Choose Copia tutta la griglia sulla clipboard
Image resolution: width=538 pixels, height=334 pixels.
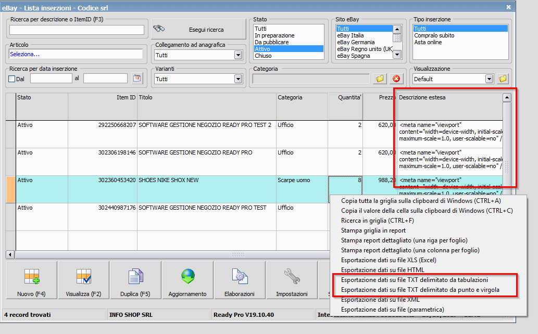pos(421,201)
